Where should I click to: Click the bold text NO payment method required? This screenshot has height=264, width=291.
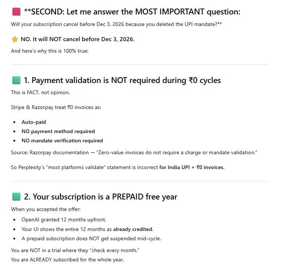(x=58, y=131)
